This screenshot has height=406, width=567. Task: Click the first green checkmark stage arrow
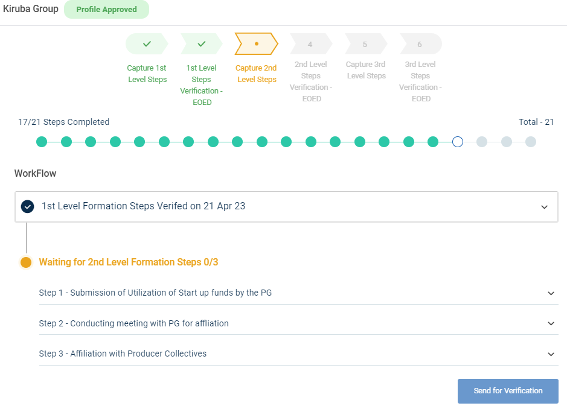[147, 44]
